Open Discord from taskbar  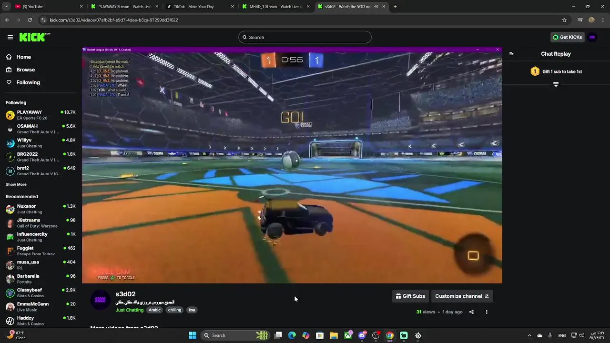click(x=362, y=335)
